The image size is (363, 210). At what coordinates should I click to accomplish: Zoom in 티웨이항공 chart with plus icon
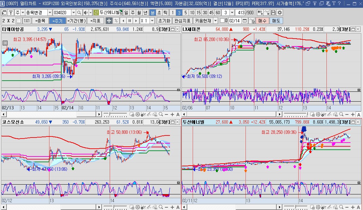coord(172,114)
